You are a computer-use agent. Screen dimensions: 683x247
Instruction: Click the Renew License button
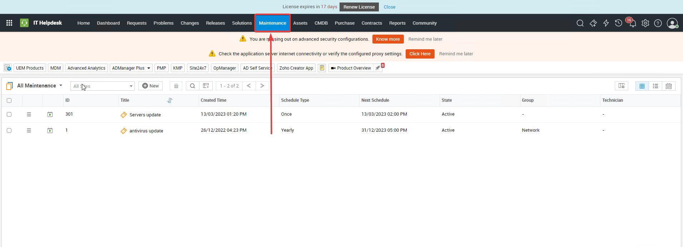(359, 7)
